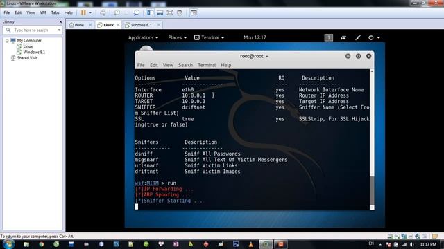This screenshot has height=249, width=444.
Task: Select My Computer in library
Action: coord(29,41)
